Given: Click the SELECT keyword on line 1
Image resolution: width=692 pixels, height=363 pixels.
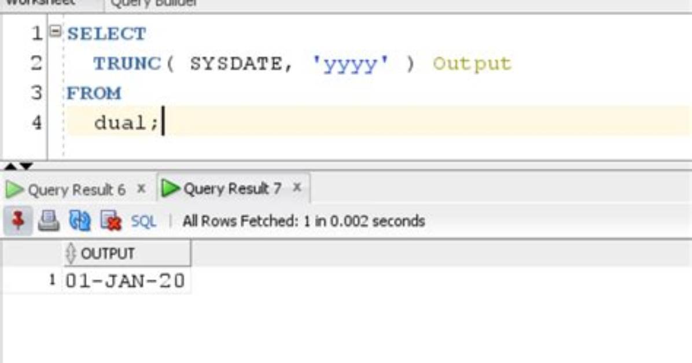Looking at the screenshot, I should pyautogui.click(x=107, y=34).
